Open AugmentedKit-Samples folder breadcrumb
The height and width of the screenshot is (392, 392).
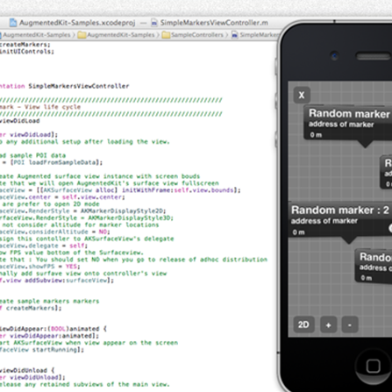click(x=117, y=35)
